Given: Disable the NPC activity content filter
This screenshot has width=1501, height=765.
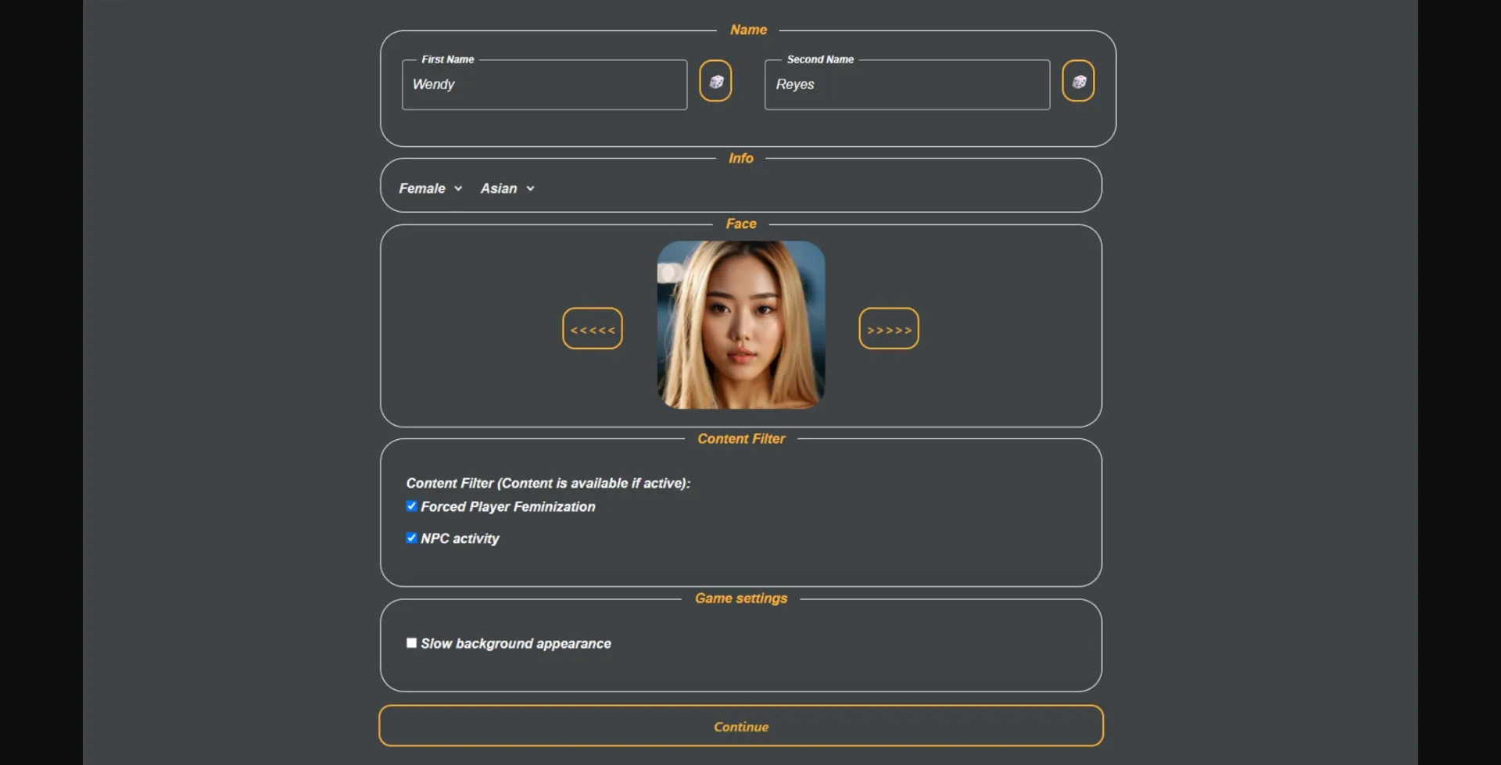Looking at the screenshot, I should (411, 538).
